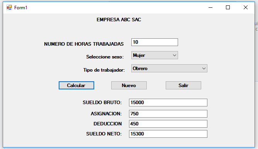Expand the Tipo de trabajador combo box
The width and height of the screenshot is (258, 149).
point(169,69)
